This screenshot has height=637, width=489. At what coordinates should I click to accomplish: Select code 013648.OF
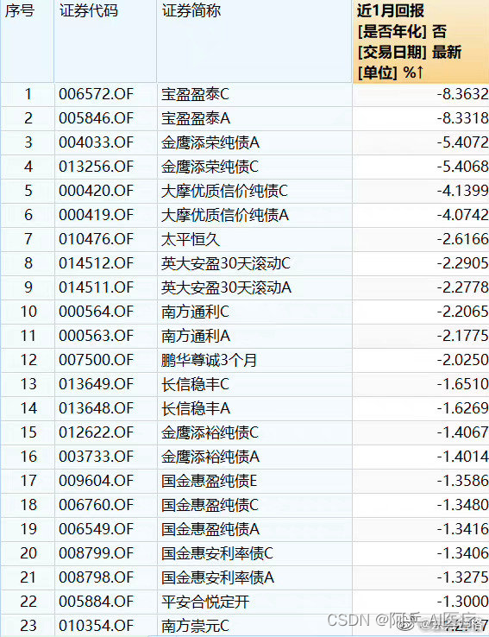pos(97,408)
